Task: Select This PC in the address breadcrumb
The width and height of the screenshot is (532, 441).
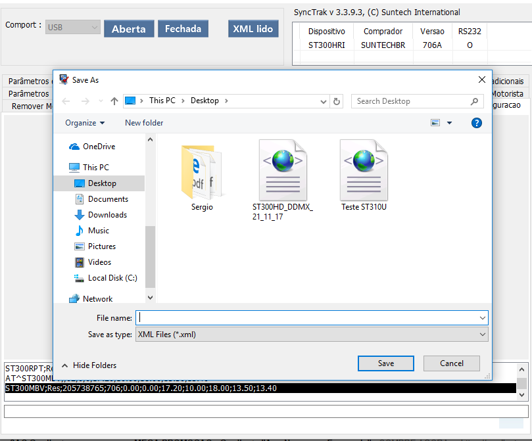Action: [x=162, y=101]
